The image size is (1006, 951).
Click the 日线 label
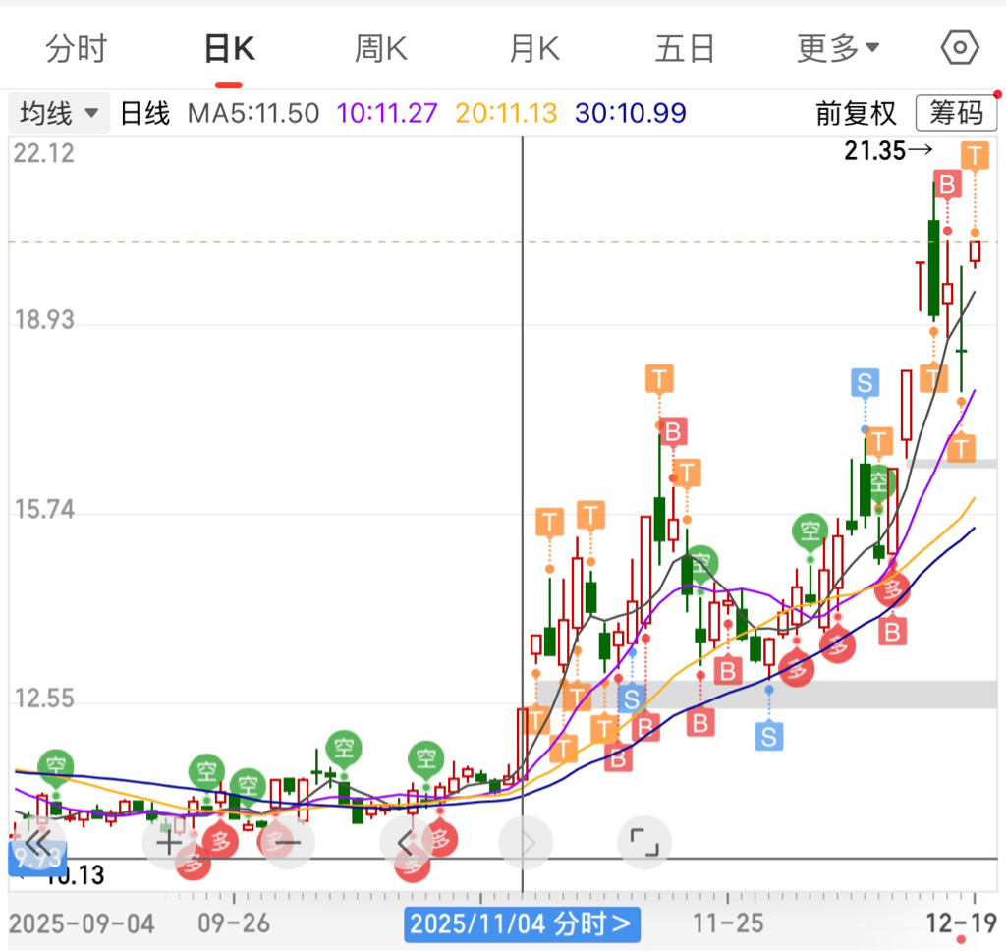(x=145, y=114)
